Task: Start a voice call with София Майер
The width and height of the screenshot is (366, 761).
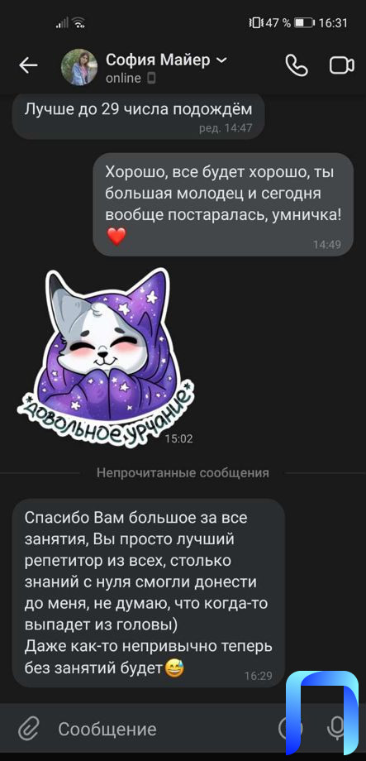Action: point(297,66)
